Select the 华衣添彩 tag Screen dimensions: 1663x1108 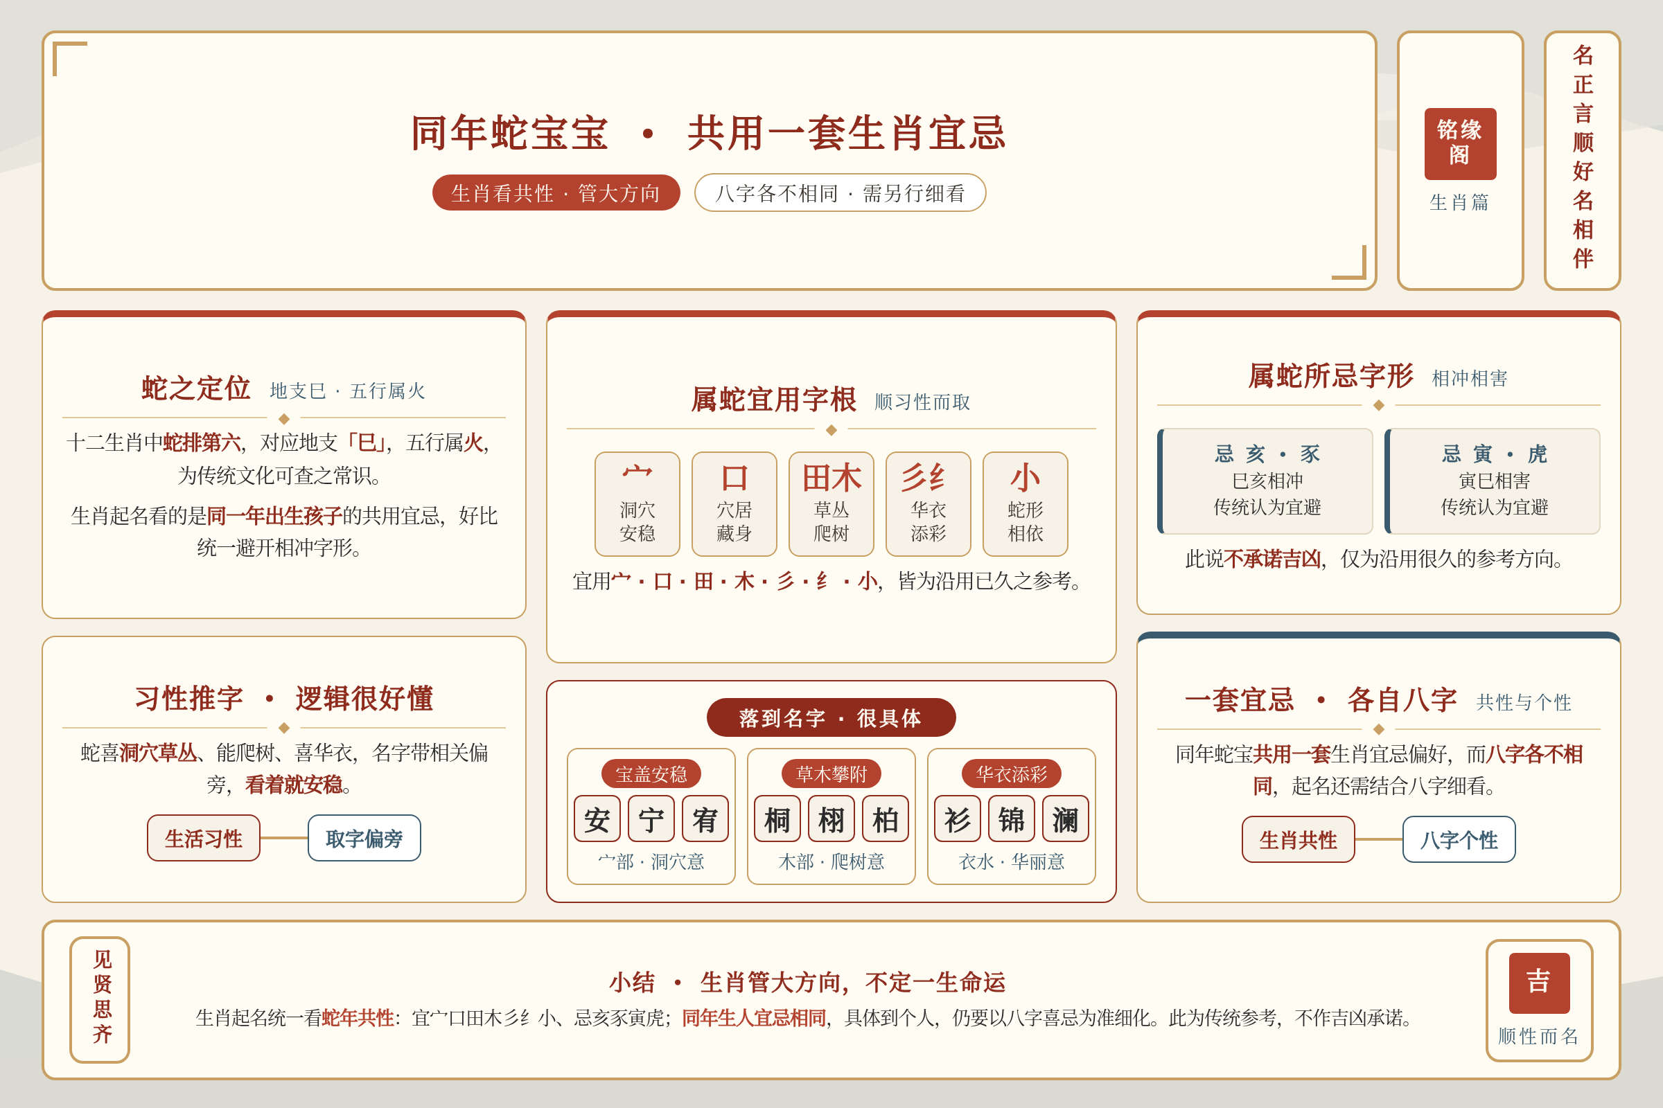point(1012,774)
